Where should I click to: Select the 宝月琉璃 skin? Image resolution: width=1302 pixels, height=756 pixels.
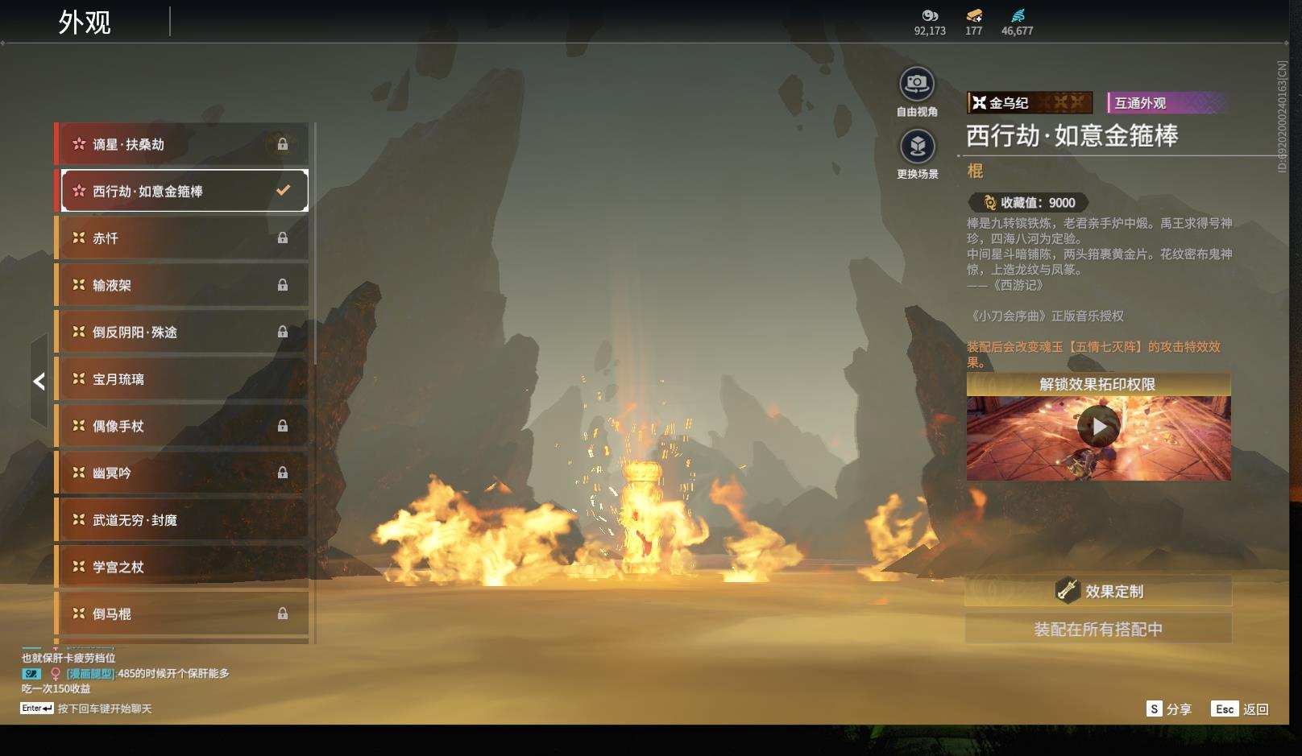pos(183,379)
